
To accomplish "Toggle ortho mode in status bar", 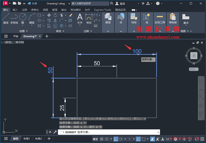I will click(116, 139).
